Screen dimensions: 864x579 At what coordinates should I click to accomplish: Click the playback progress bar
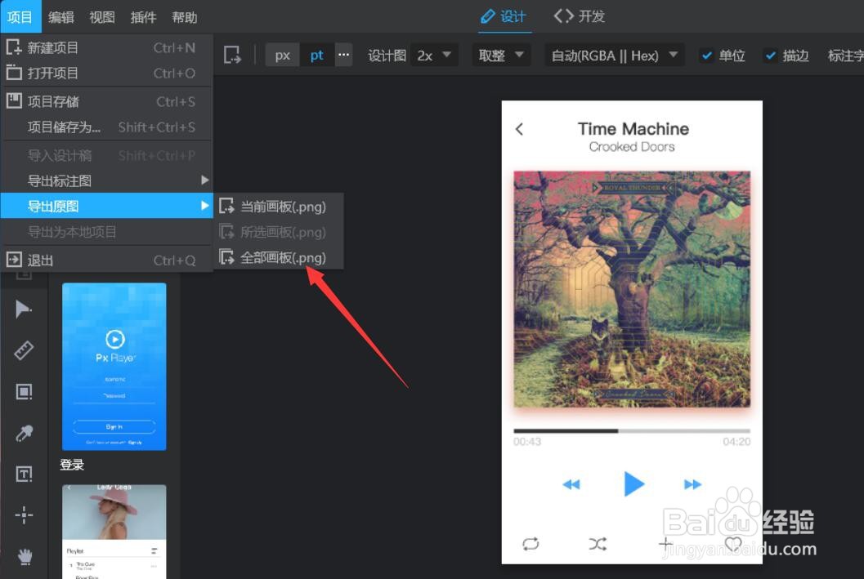[x=632, y=431]
